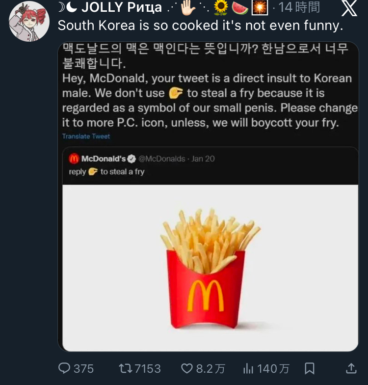Click the reply comment bubble icon
Screen dimensions: 368x385
tap(64, 368)
